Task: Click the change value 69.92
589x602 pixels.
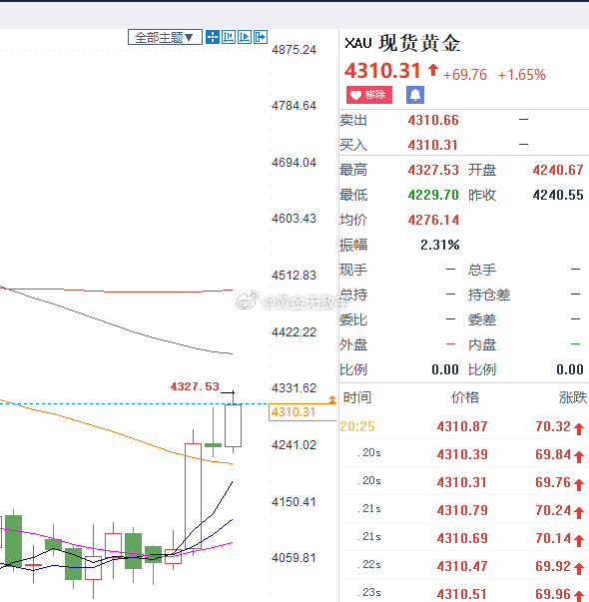Action: point(553,566)
